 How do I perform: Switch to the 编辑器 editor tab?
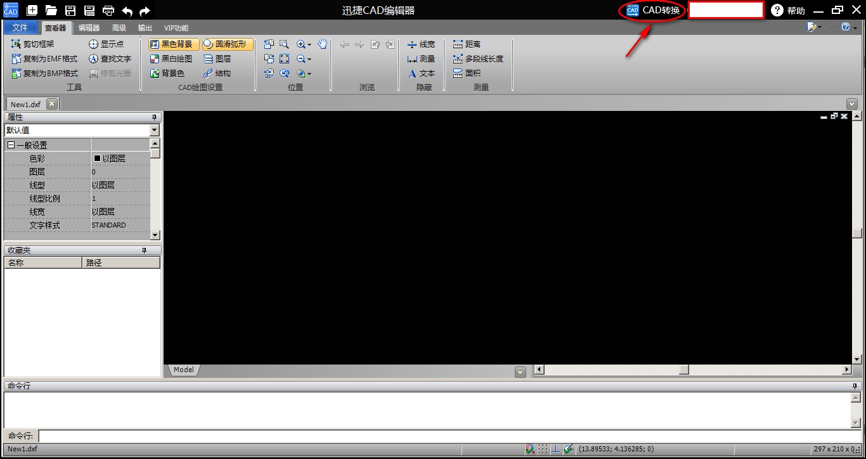[x=89, y=28]
